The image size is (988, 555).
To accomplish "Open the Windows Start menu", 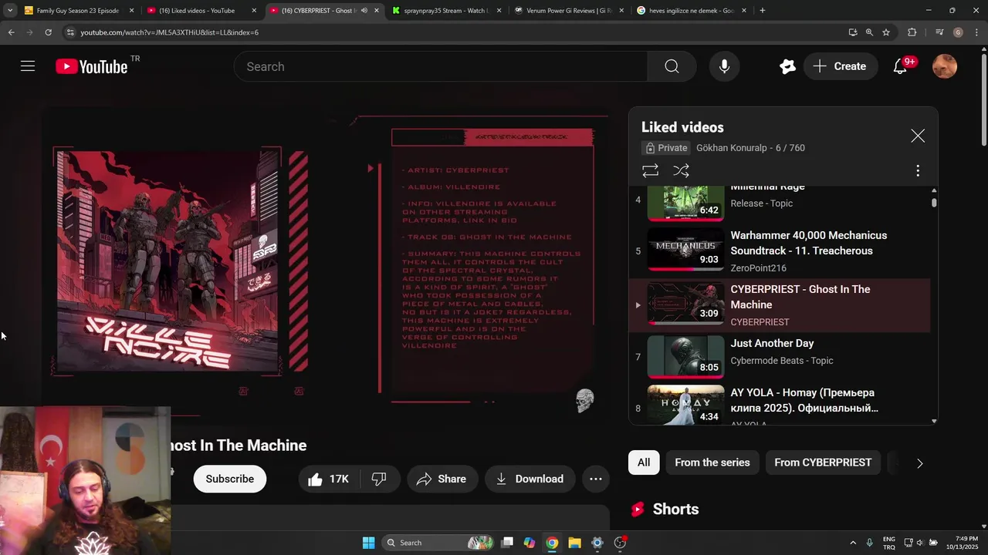I will coord(368,543).
